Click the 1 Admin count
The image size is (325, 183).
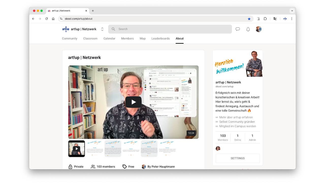tap(252, 138)
